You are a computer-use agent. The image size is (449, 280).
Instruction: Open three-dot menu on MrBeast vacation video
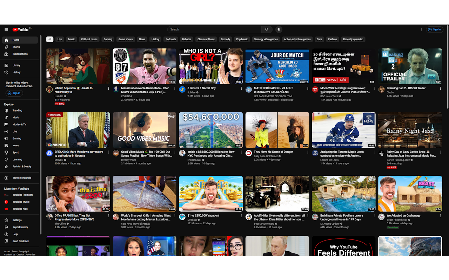pos(241,216)
